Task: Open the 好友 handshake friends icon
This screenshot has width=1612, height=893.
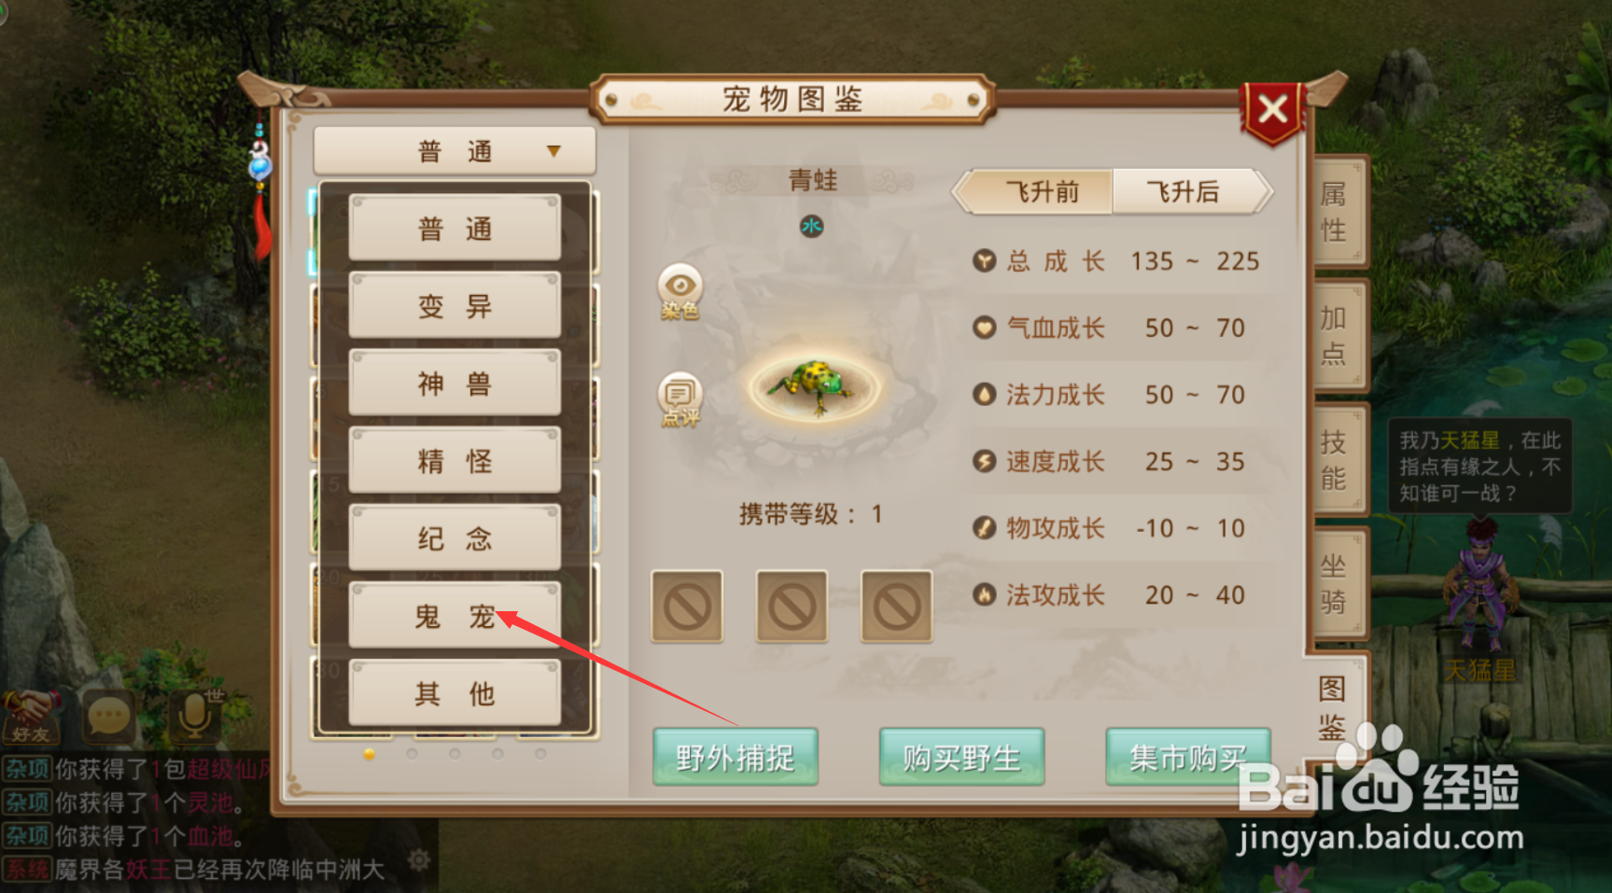Action: tap(32, 718)
